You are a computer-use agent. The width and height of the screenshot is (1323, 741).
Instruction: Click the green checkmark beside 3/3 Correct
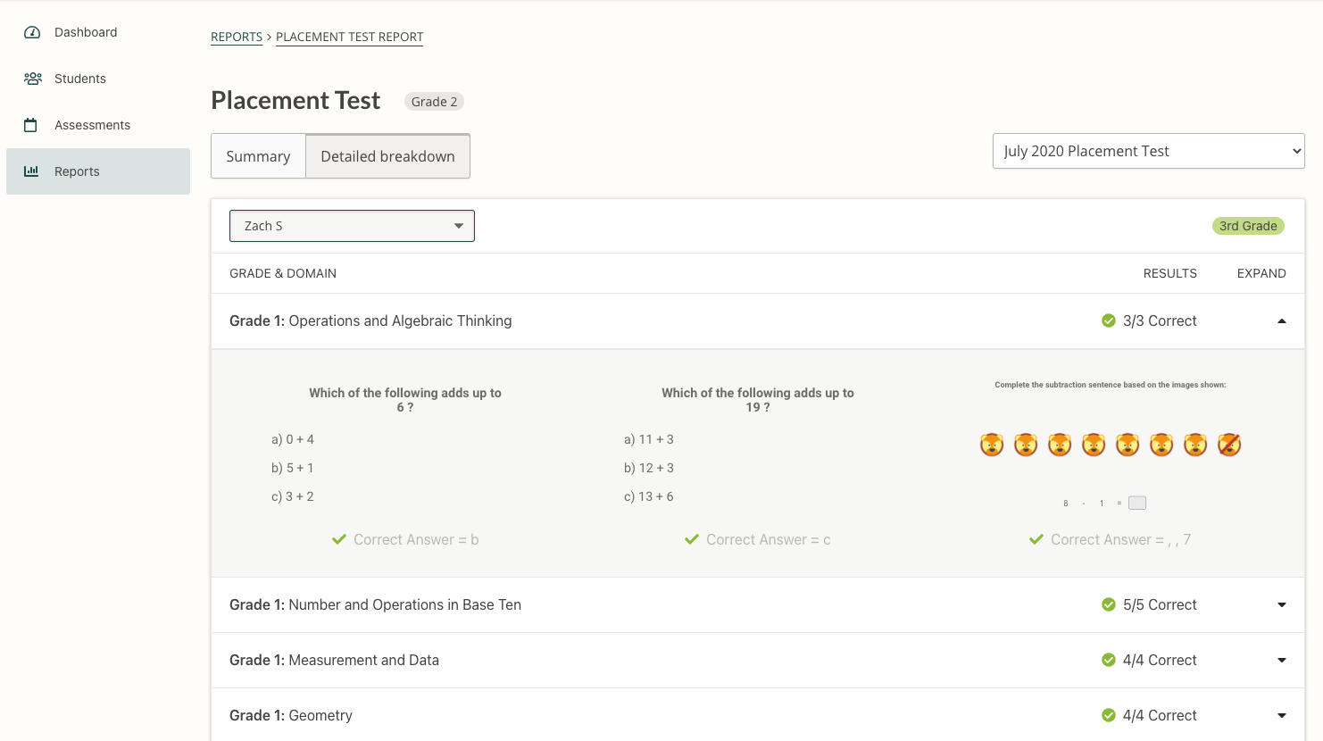(x=1109, y=320)
